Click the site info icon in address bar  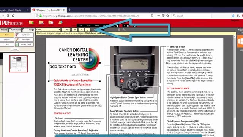click(x=37, y=16)
